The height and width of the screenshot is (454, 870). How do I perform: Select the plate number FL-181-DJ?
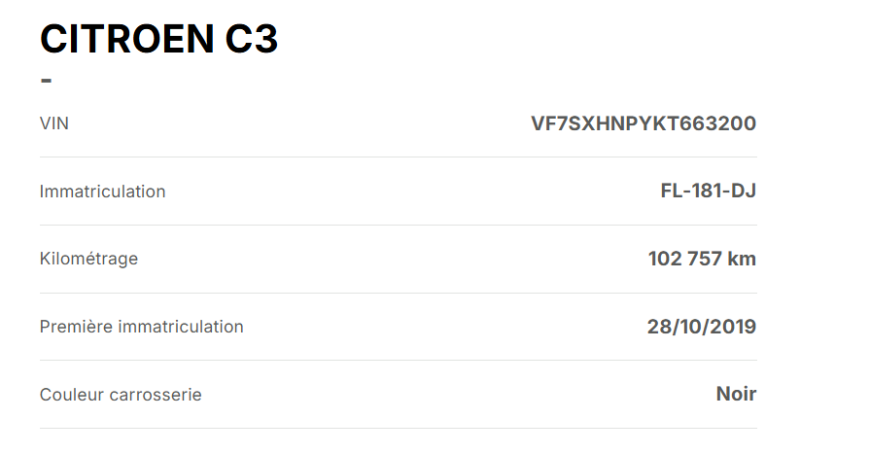tap(708, 191)
